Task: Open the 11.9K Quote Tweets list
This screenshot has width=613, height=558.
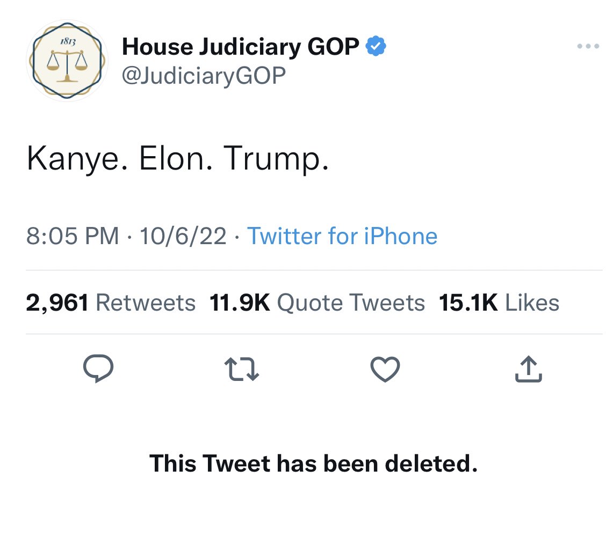Action: [x=317, y=303]
